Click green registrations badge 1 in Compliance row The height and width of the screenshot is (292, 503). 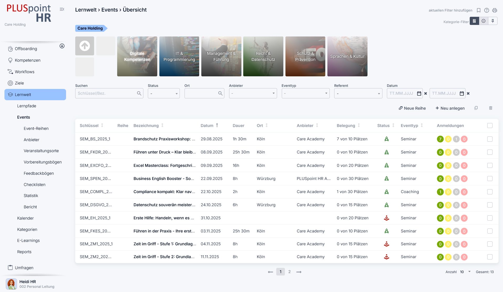[x=440, y=192]
